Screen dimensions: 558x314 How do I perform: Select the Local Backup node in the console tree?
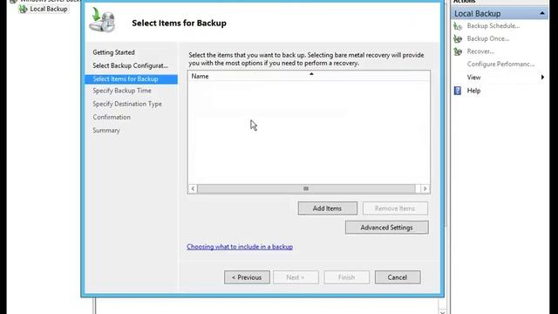click(x=49, y=9)
